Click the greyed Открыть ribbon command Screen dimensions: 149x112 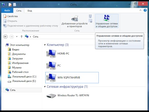coord(10,21)
